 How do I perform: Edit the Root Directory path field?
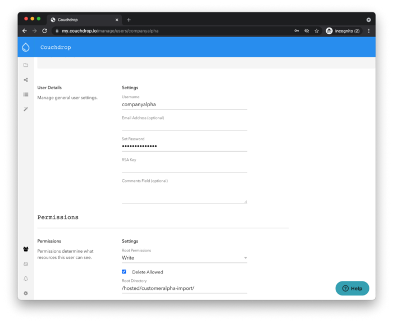click(x=185, y=288)
